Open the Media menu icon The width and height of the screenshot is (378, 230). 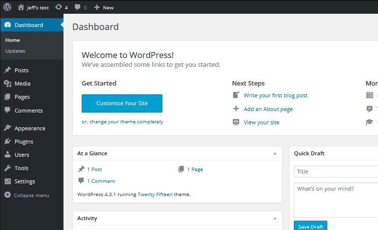7,84
